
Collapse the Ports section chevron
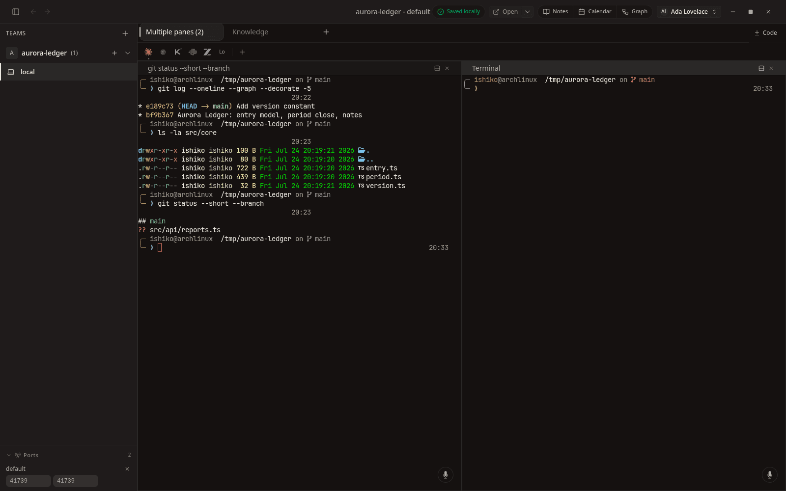click(x=9, y=455)
